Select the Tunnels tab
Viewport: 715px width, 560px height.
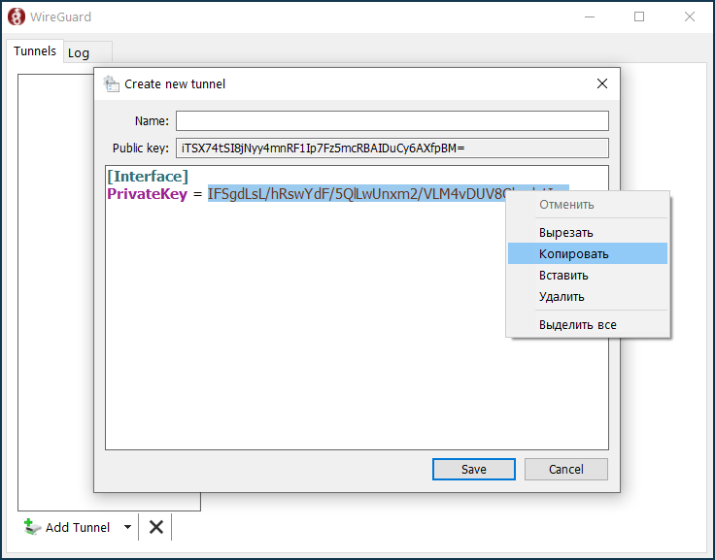coord(35,51)
